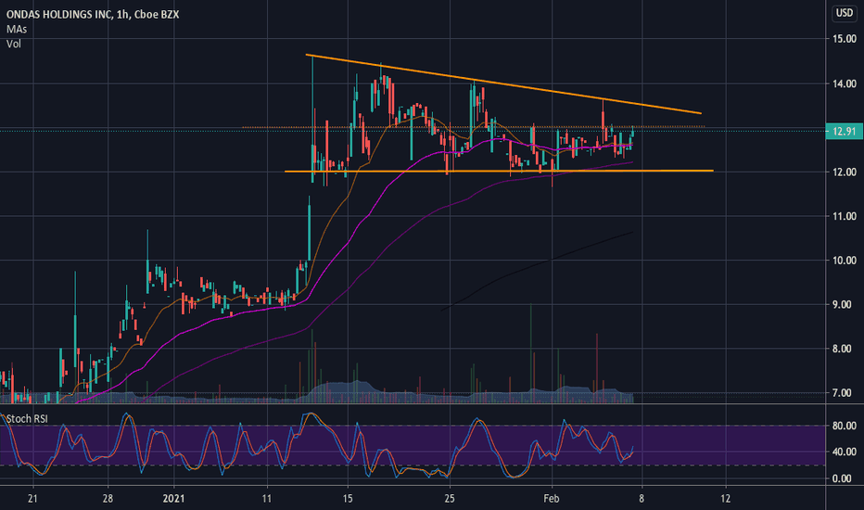The image size is (864, 510).
Task: Click the 8 date axis label
Action: [x=642, y=499]
